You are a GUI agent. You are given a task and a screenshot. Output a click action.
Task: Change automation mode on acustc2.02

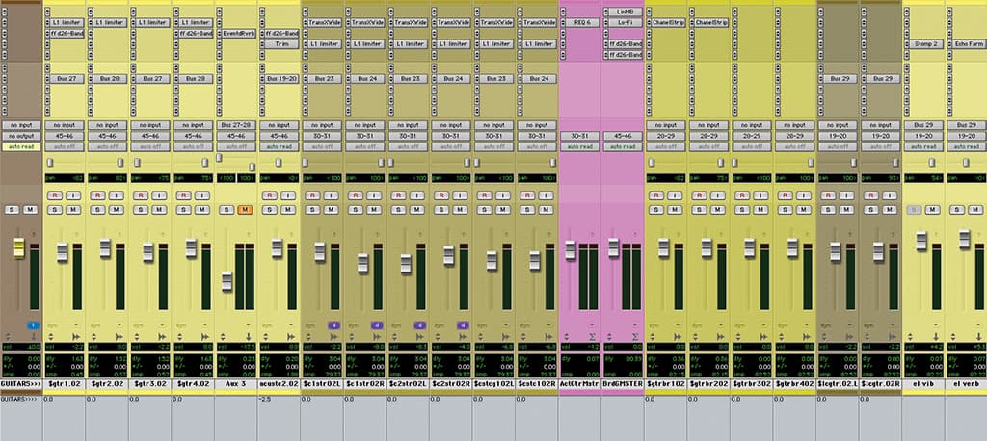click(x=279, y=146)
